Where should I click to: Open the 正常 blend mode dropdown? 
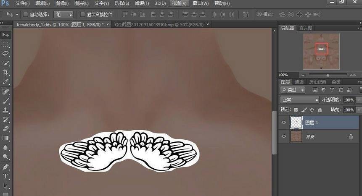[300, 100]
